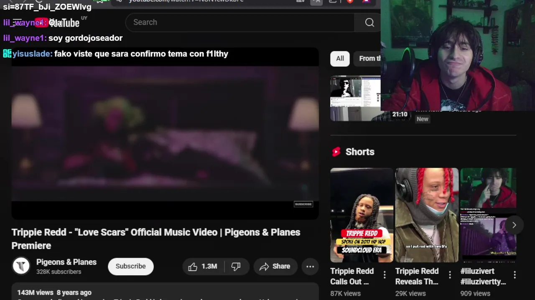Click the 'Trippie Redd Calls Out ...' Short title

click(x=352, y=276)
